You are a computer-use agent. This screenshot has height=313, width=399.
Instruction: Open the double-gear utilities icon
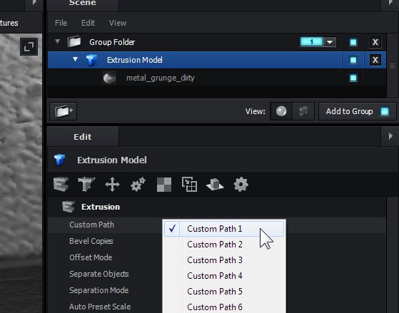[x=138, y=185]
